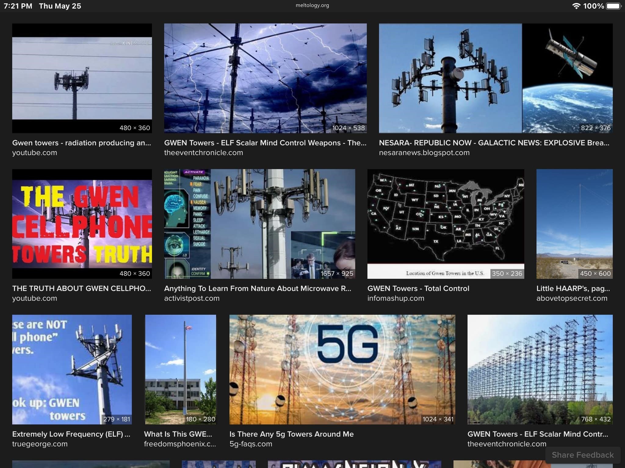
Task: Click youtube.com under THE TRUTH ABOUT GWEN result
Action: coord(34,298)
